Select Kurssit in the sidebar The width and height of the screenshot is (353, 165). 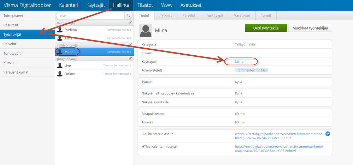click(28, 63)
